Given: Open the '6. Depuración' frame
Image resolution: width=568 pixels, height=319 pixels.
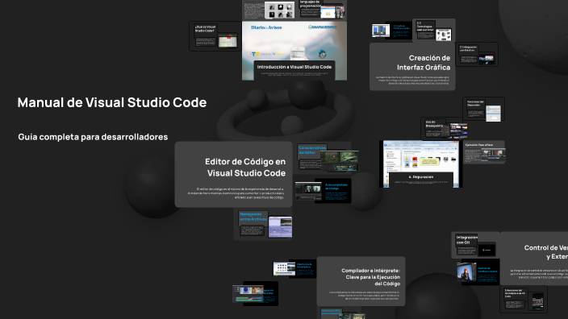Looking at the screenshot, I should coord(420,164).
